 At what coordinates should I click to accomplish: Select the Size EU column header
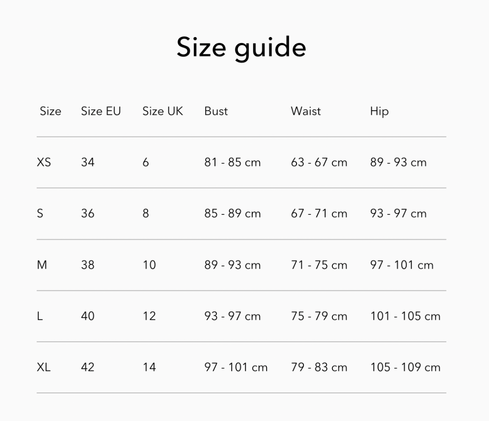[x=101, y=111]
